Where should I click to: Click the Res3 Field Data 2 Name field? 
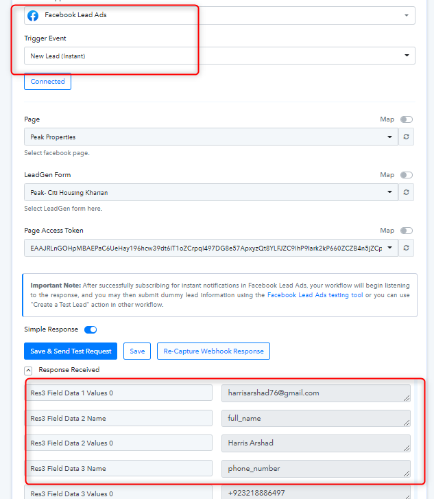coord(119,418)
